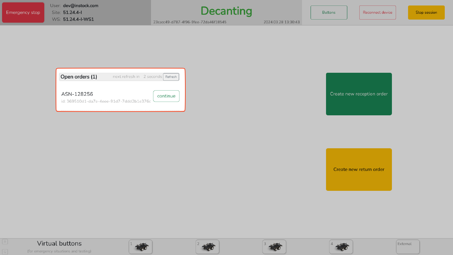The image size is (453, 255).
Task: Open the Buttons panel
Action: coord(328,12)
